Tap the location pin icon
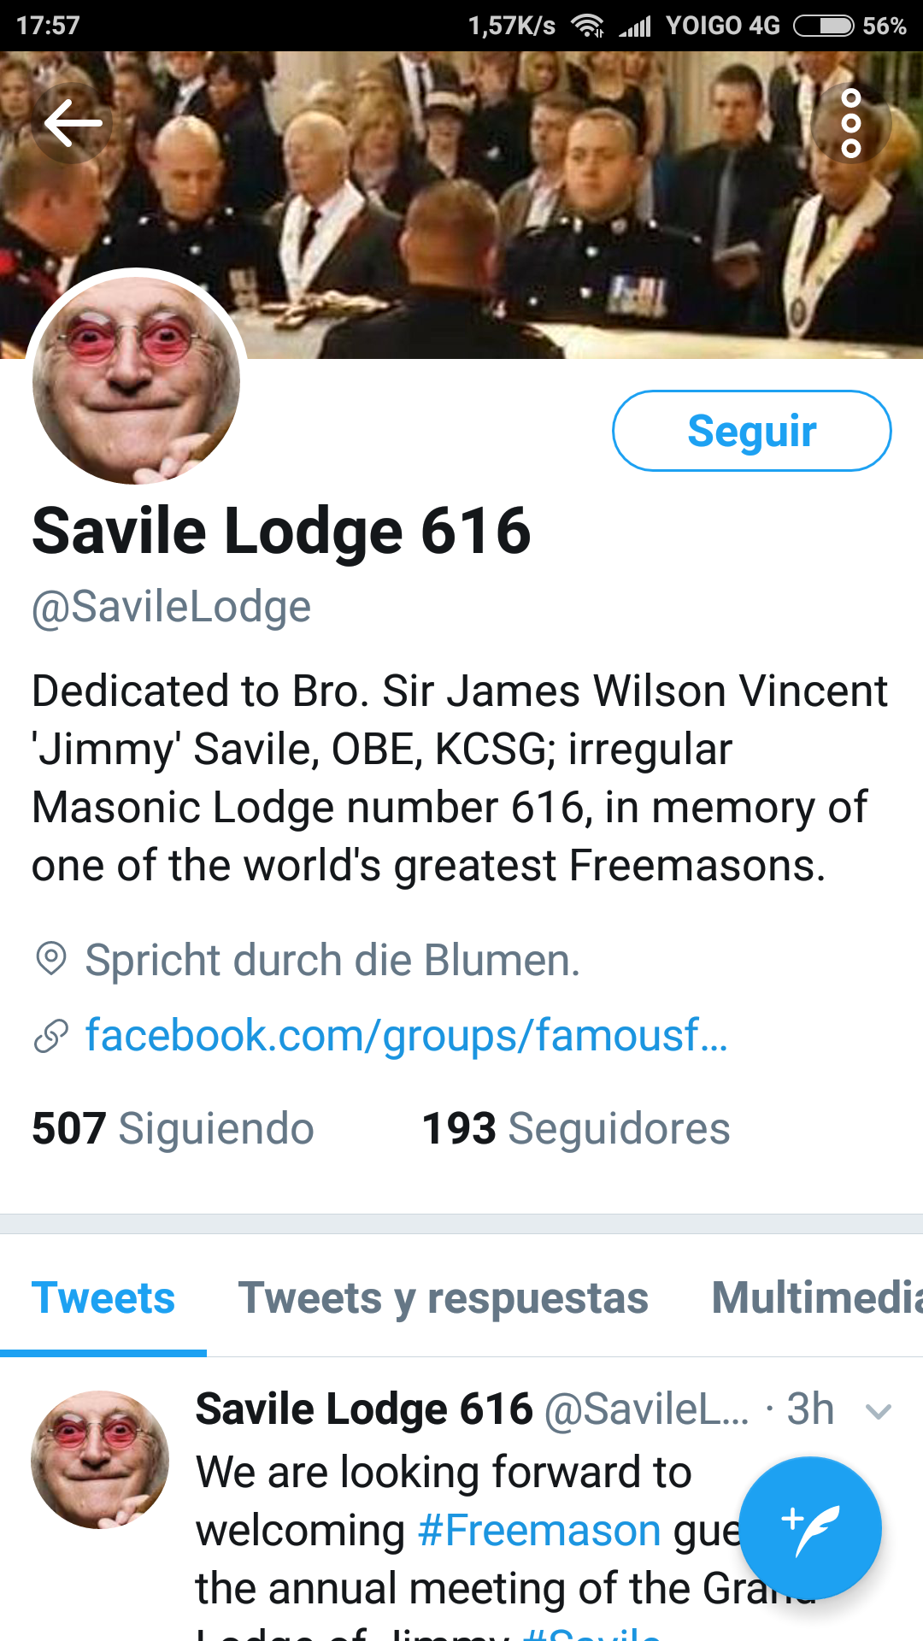Viewport: 923px width, 1641px height. [51, 959]
